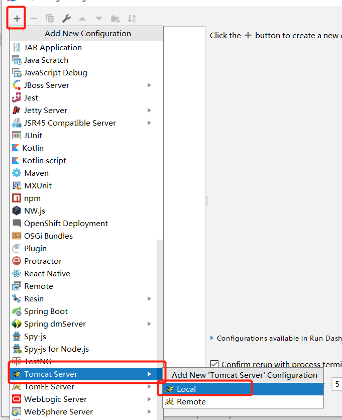Select JAR Application from the list
Image resolution: width=342 pixels, height=420 pixels.
tap(86, 47)
